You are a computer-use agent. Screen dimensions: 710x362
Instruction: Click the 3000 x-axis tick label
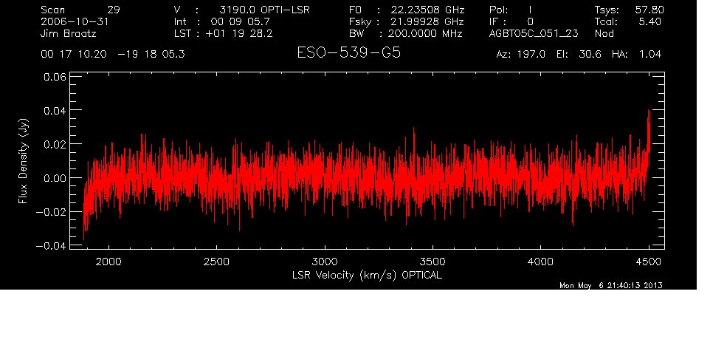[x=325, y=262]
